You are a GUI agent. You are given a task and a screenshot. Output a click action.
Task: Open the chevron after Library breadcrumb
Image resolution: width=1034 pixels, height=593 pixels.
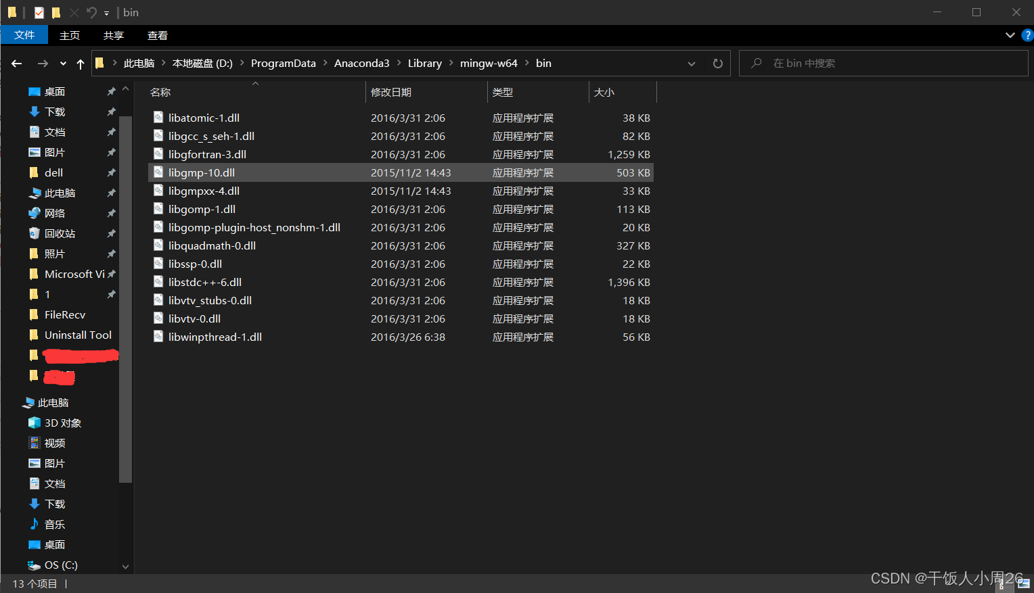coord(451,63)
